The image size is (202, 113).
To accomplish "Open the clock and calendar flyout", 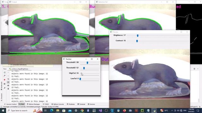I will (x=192, y=110).
